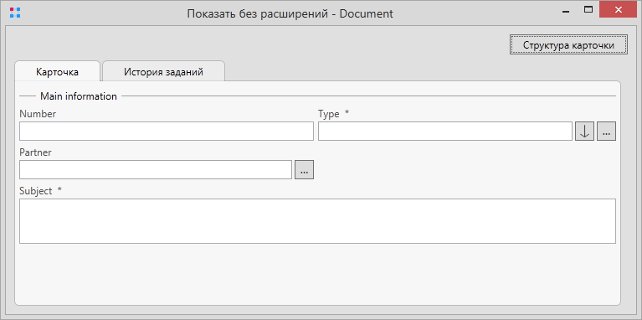Open the Partner ellipsis browse button
The height and width of the screenshot is (320, 642).
(304, 169)
